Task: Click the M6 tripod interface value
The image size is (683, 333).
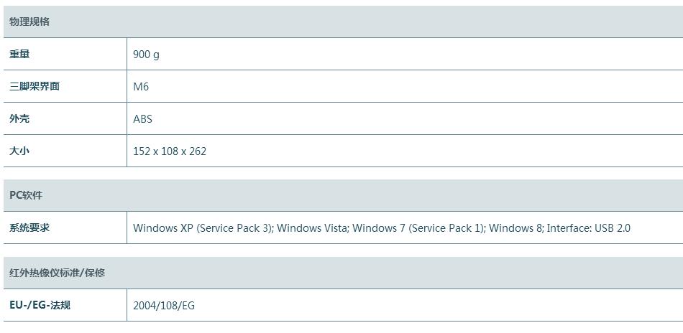Action: click(141, 87)
